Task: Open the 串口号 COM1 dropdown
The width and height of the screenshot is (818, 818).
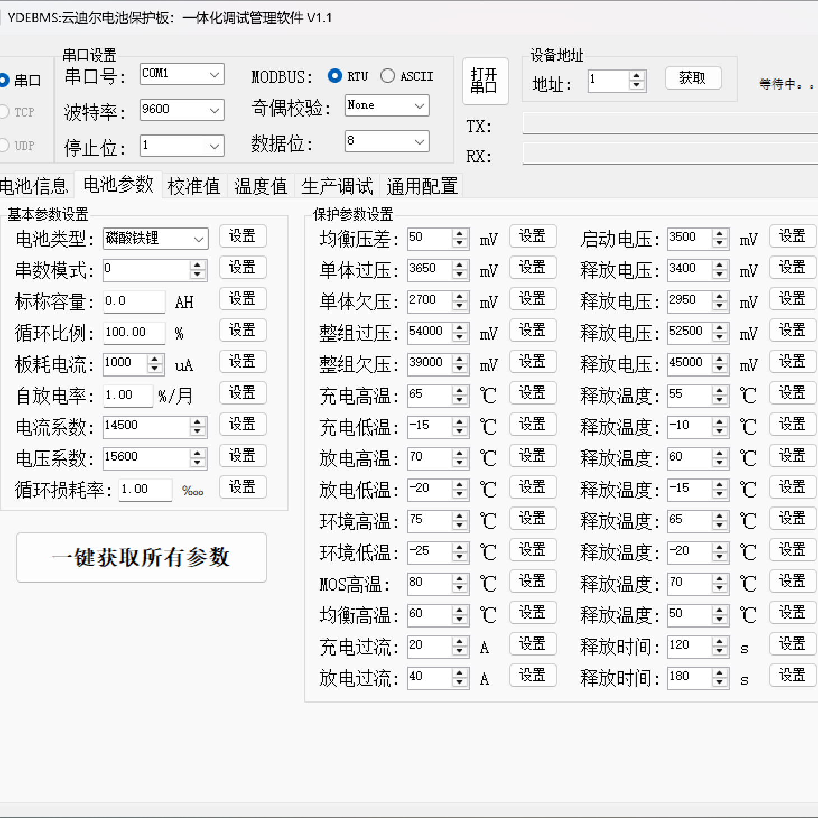Action: [x=214, y=75]
